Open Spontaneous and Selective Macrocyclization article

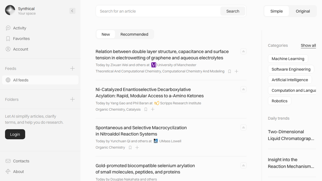point(141,131)
